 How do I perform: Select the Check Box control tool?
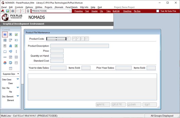16,34
